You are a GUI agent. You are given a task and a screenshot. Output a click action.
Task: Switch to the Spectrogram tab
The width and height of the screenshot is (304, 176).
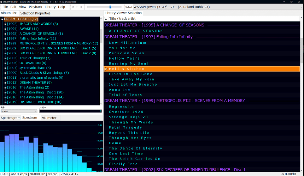point(11,118)
